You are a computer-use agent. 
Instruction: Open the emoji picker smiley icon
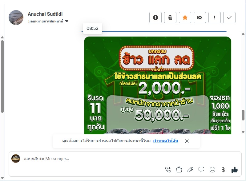pyautogui.click(x=212, y=170)
